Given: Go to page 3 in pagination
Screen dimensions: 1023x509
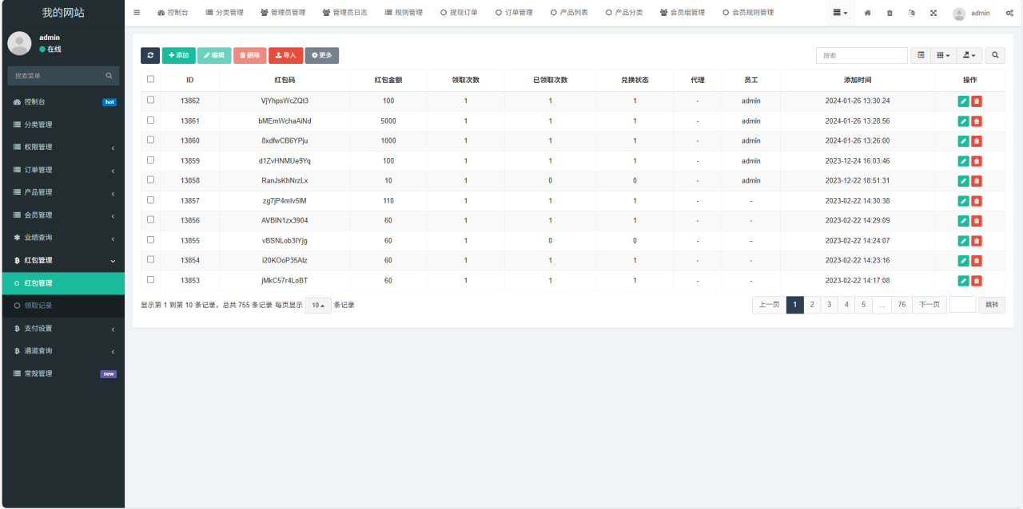Looking at the screenshot, I should tap(830, 305).
